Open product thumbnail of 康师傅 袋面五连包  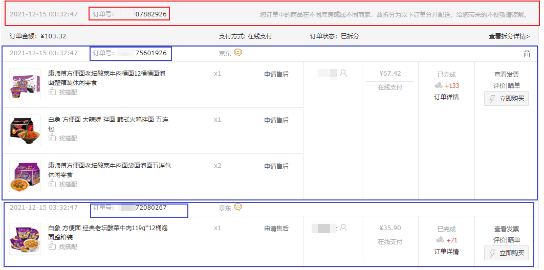[25, 176]
